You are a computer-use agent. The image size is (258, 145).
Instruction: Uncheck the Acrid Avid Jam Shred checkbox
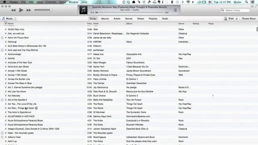coord(6,66)
